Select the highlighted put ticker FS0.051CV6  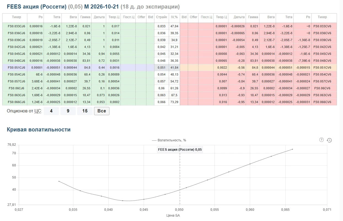(x=322, y=68)
